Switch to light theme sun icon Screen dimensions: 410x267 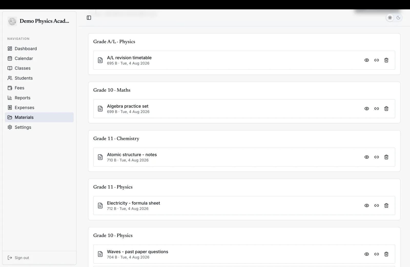click(390, 18)
